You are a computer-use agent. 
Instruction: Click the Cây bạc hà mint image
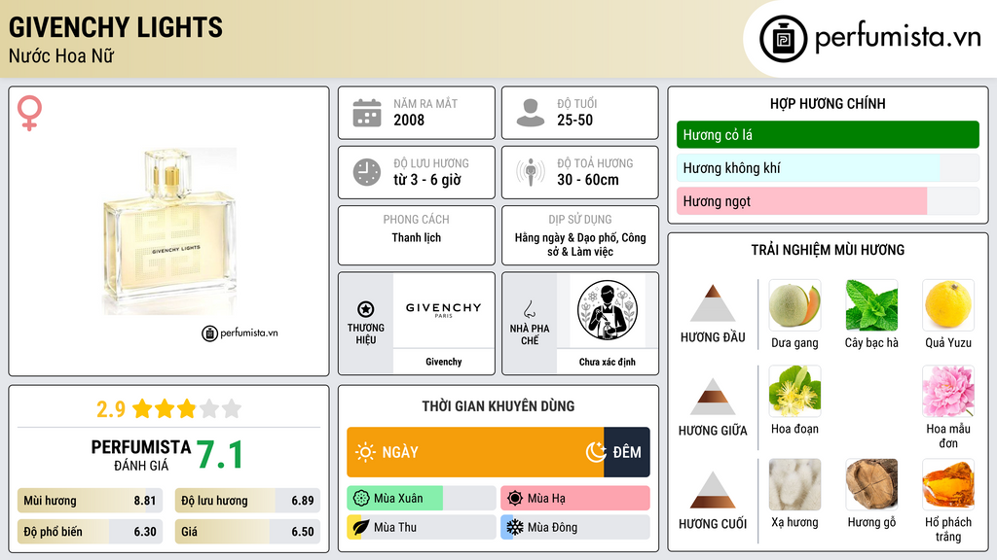pyautogui.click(x=871, y=305)
